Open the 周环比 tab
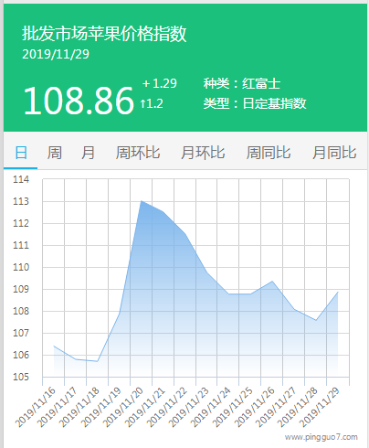Viewport: 369px width, 448px height. point(138,153)
